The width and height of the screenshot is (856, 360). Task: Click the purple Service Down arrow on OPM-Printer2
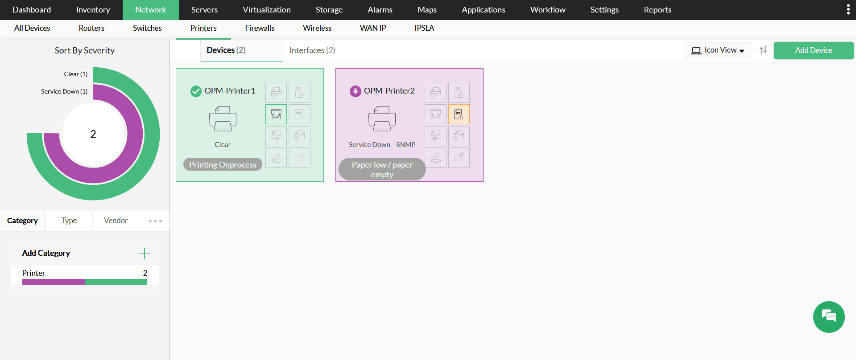(355, 91)
